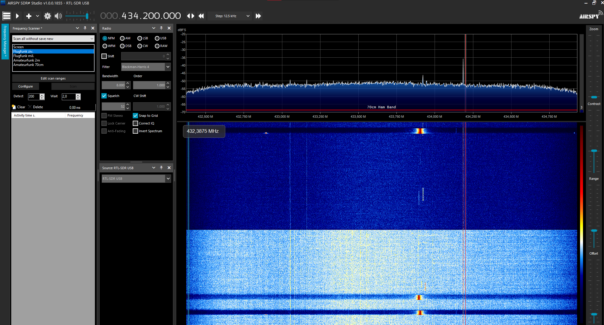Sort by Frequency column header
Viewport: 604px width, 325px height.
[x=80, y=115]
